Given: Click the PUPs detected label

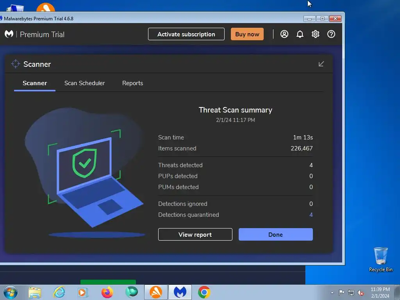Looking at the screenshot, I should [178, 176].
